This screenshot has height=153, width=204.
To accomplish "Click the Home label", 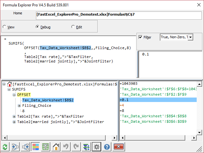I will tap(18, 13).
